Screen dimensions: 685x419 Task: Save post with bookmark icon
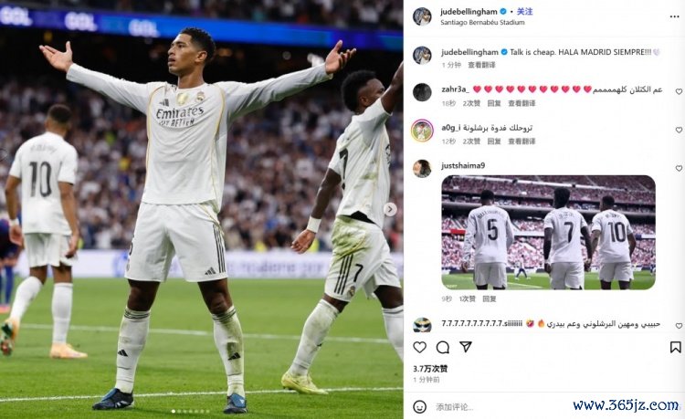[675, 348]
